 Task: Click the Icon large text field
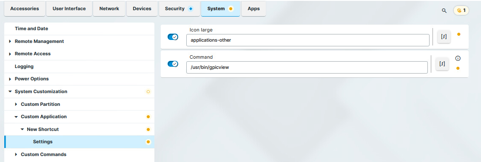point(307,40)
